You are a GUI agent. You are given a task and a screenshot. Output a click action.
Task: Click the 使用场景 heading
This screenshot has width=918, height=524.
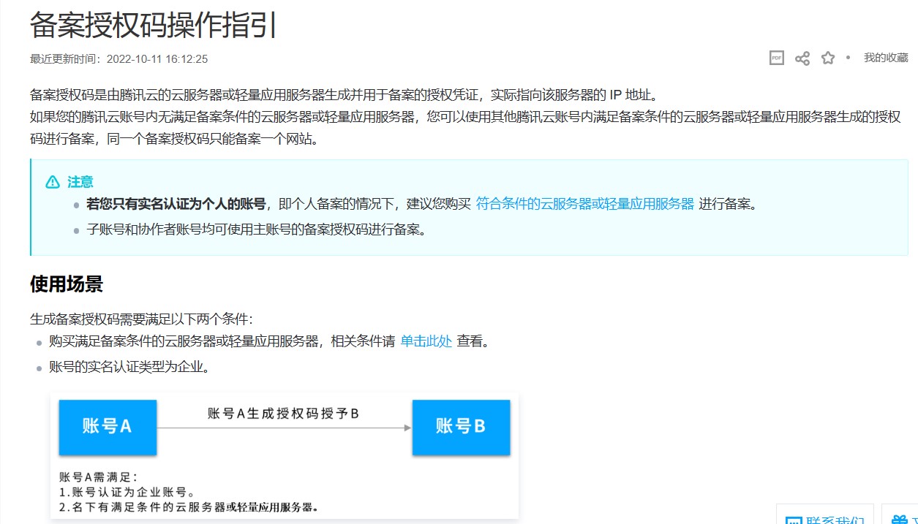[67, 284]
